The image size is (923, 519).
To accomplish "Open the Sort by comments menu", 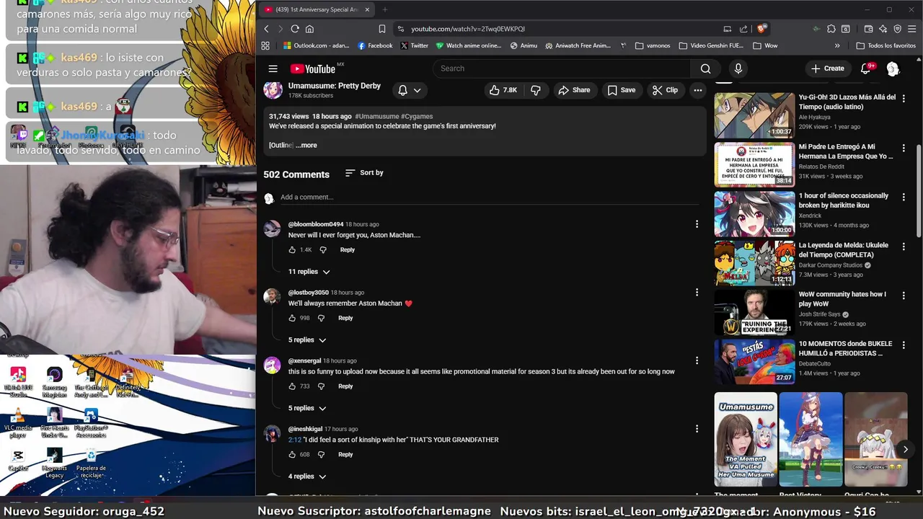I will click(x=364, y=173).
